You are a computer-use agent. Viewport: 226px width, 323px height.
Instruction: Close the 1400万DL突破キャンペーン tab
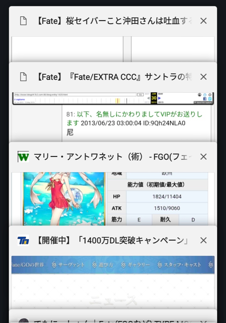coord(203,240)
